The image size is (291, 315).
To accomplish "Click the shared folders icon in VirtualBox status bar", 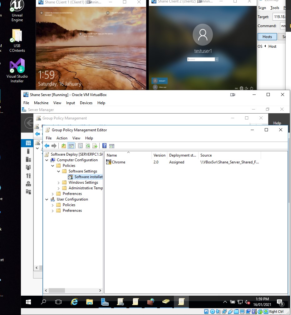I will [x=236, y=312].
